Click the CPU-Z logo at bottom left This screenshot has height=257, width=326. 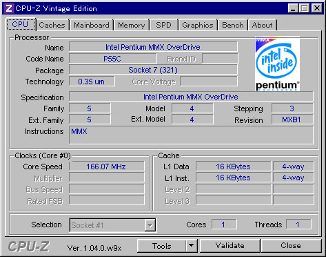click(x=29, y=247)
